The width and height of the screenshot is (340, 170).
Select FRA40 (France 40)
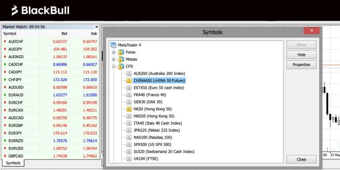tap(150, 95)
